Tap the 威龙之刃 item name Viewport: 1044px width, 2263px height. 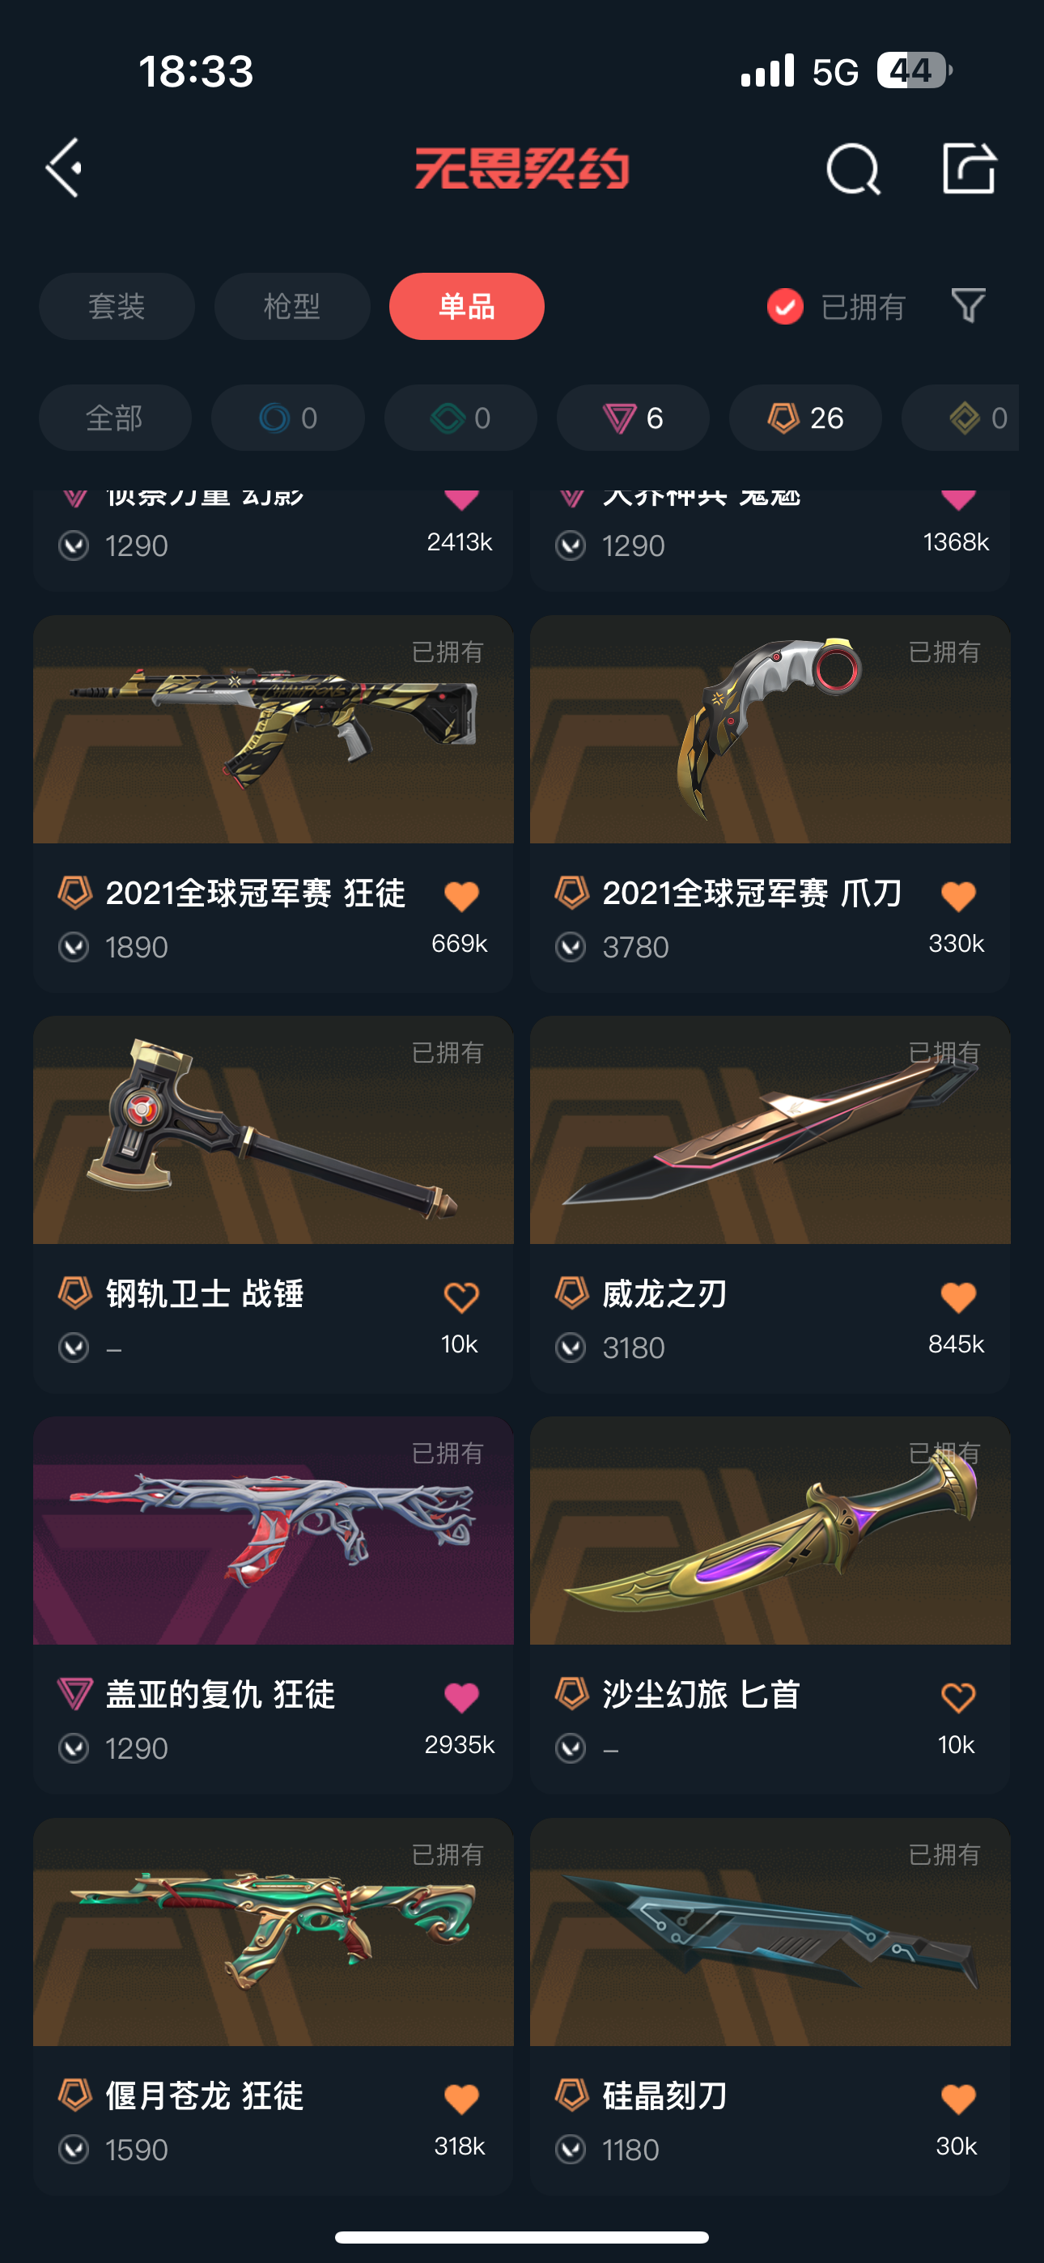664,1294
